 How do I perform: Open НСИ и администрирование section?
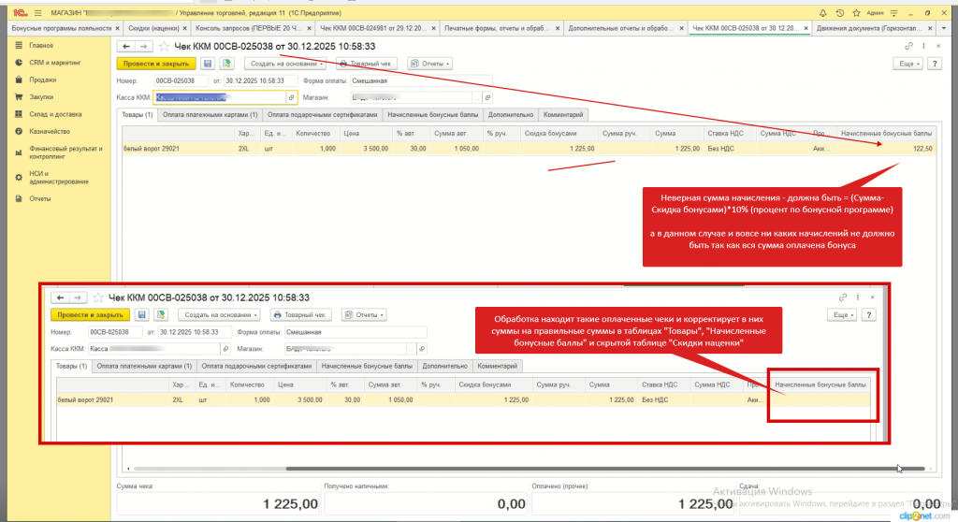click(59, 178)
